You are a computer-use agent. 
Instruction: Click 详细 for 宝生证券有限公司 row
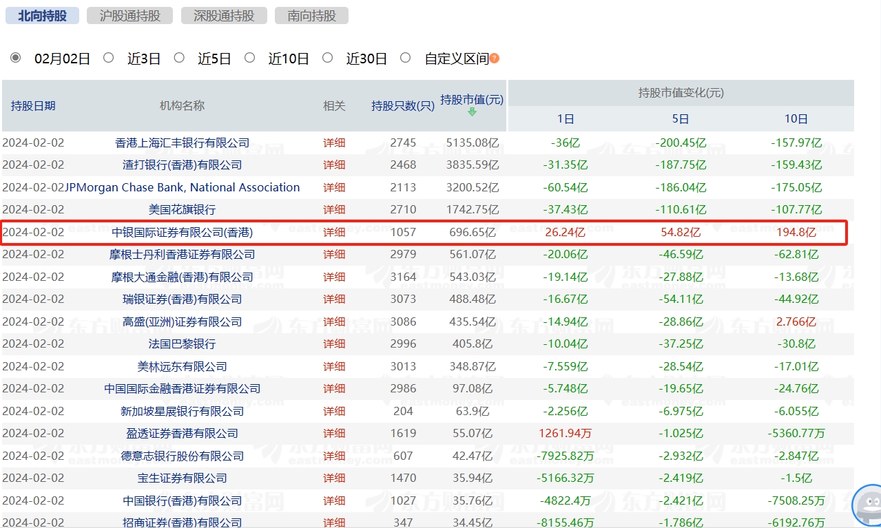[x=334, y=478]
